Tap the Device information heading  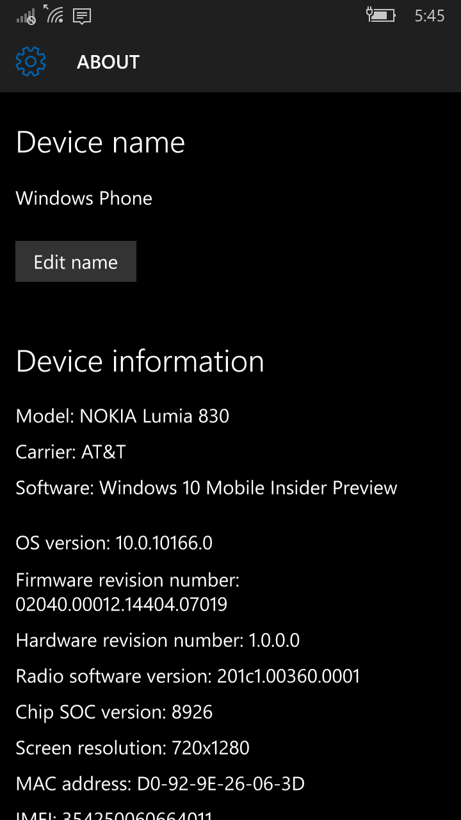pos(140,361)
